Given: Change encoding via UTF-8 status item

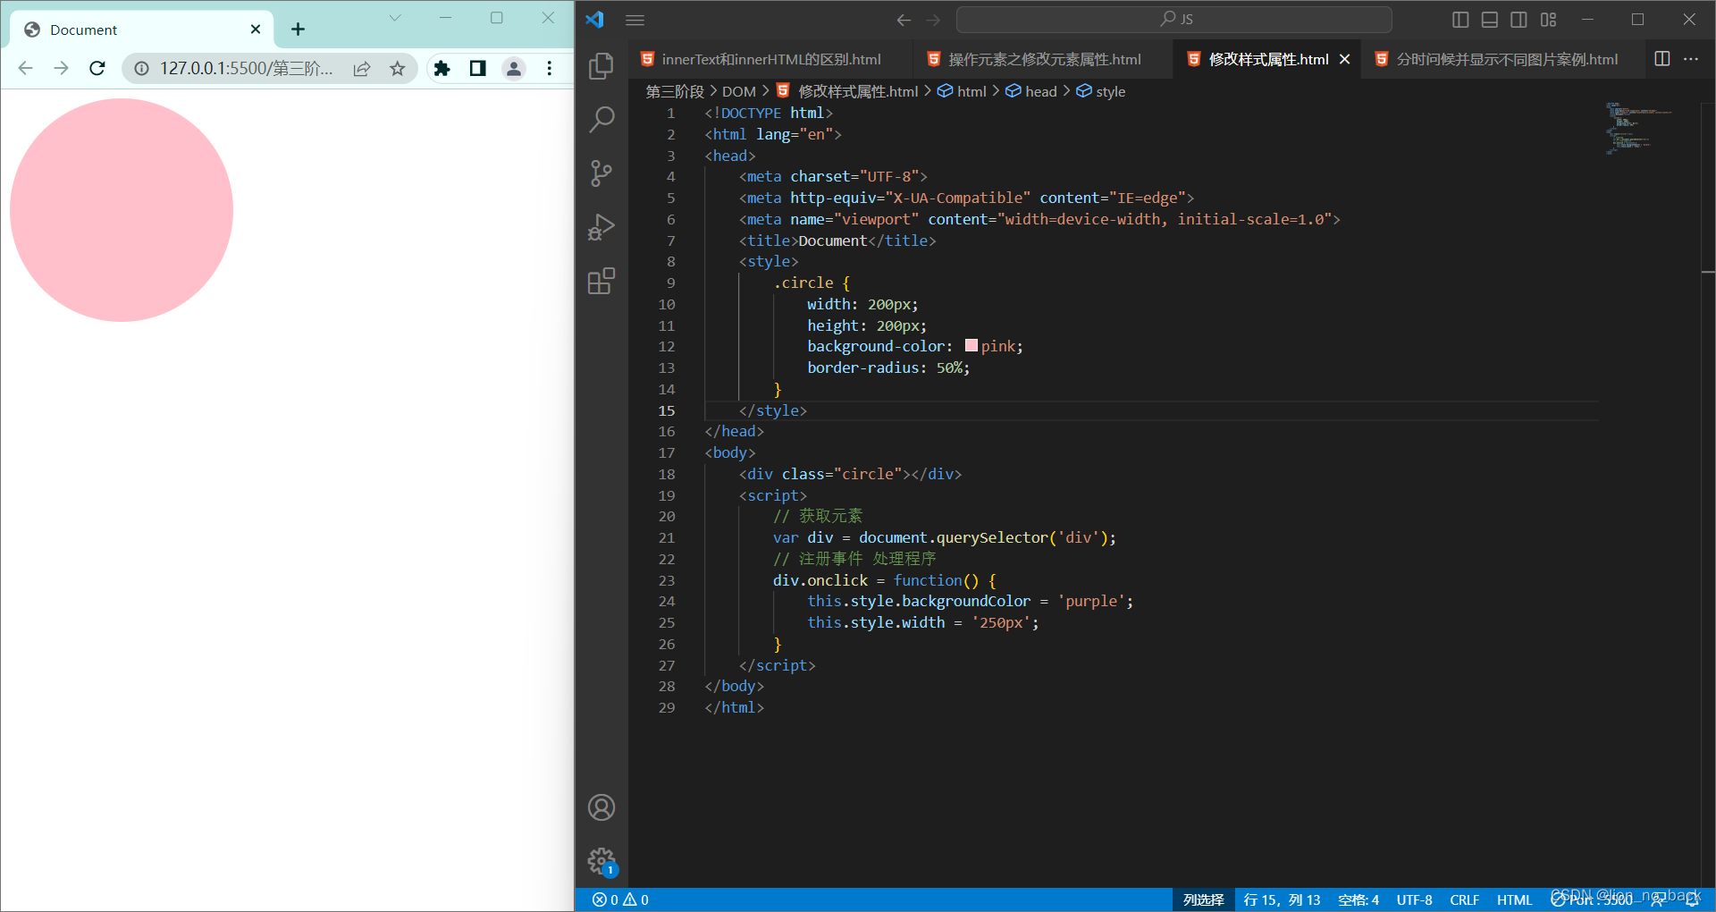Looking at the screenshot, I should [x=1414, y=900].
